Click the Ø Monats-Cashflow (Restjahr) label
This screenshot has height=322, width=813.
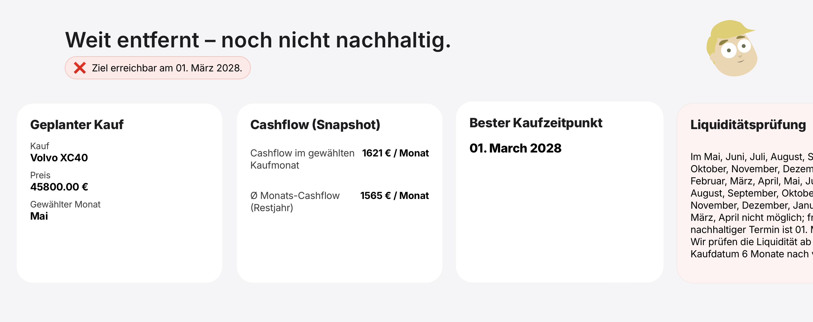click(x=295, y=201)
